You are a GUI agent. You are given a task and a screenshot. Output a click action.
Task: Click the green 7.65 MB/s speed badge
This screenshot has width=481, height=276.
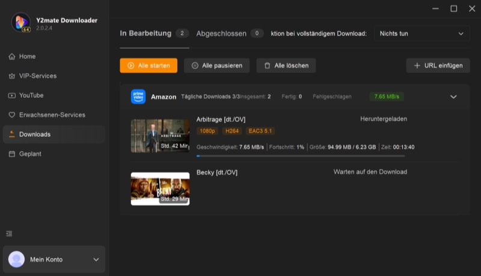(x=387, y=97)
